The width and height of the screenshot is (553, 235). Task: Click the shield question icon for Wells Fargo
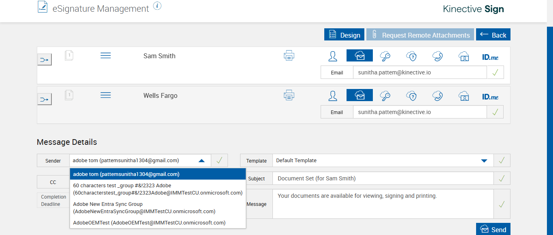[x=411, y=96]
